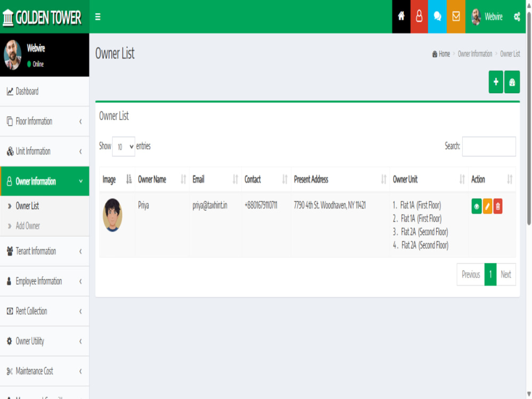This screenshot has height=399, width=532.
Task: Collapse Owner Information chevron
Action: click(81, 181)
